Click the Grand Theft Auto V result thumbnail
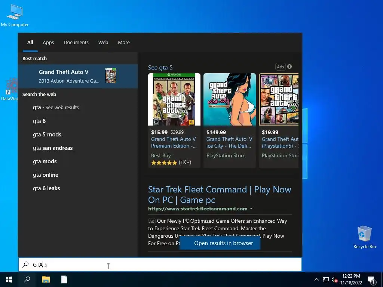The image size is (383, 287). pyautogui.click(x=111, y=75)
